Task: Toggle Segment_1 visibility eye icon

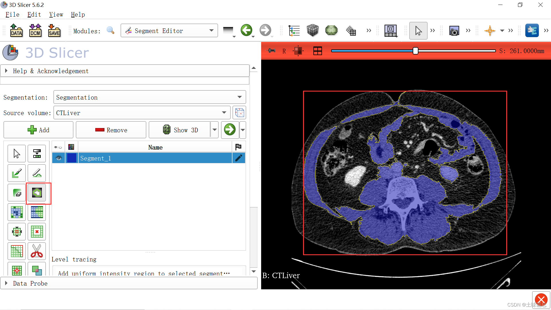Action: [59, 158]
